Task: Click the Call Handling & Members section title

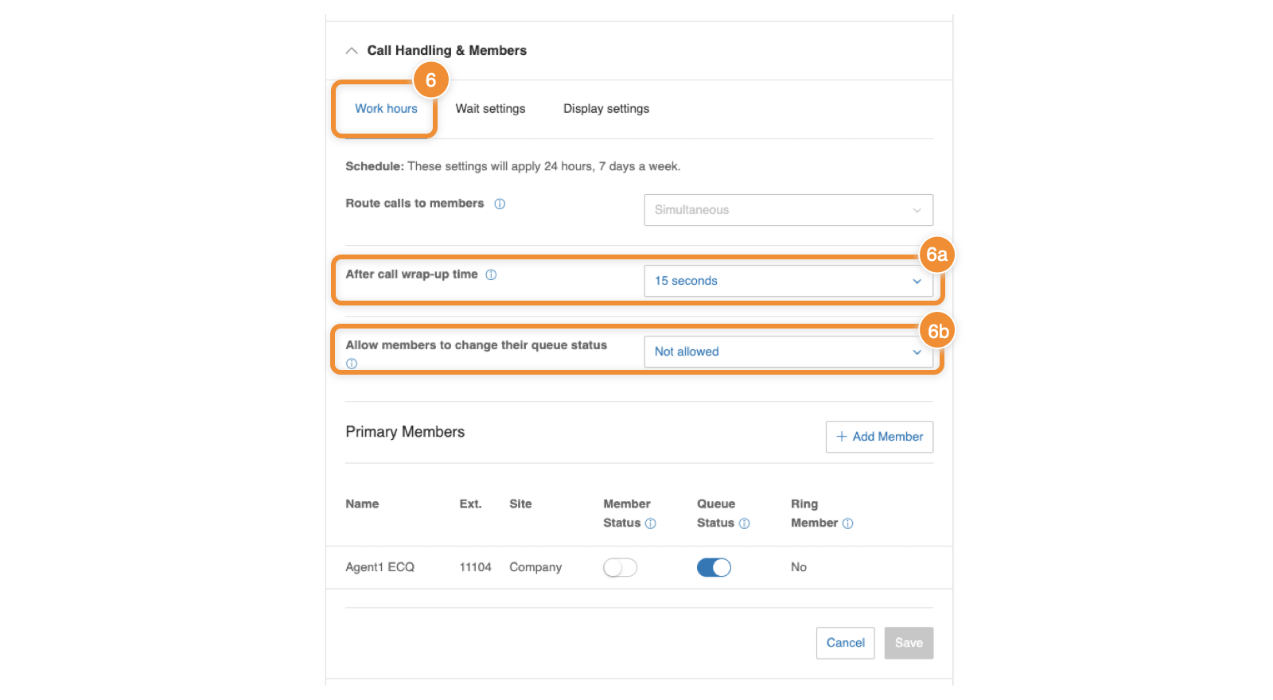Action: coord(446,51)
